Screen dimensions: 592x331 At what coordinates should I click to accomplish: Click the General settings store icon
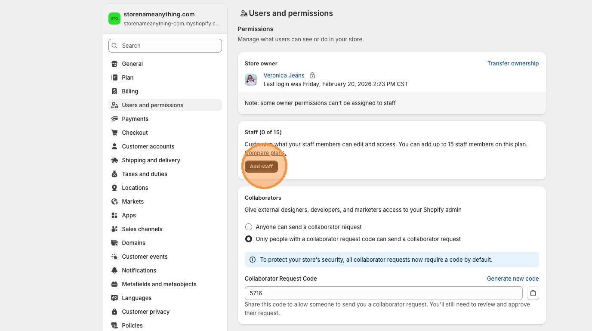pos(114,64)
